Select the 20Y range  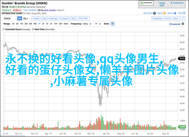pyautogui.click(x=60, y=24)
